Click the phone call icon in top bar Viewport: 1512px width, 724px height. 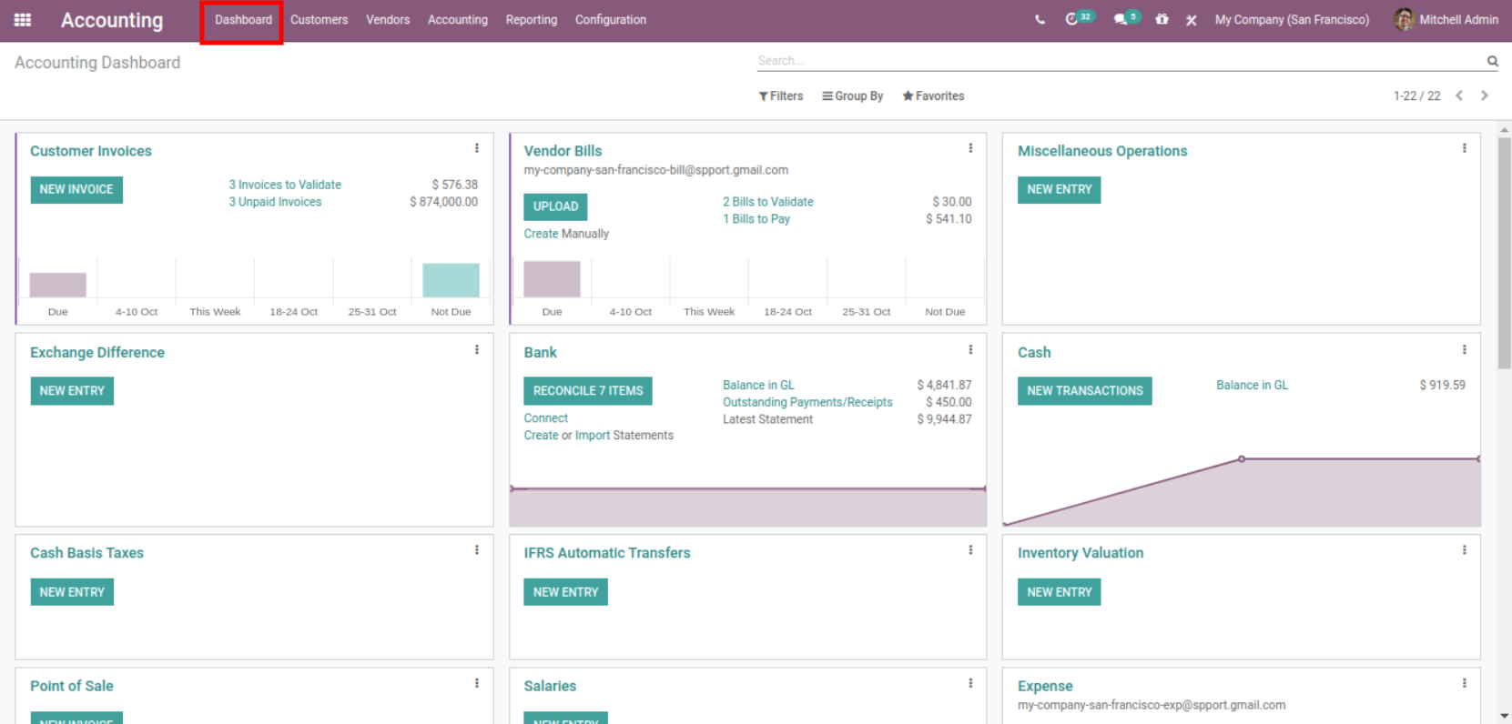click(x=1040, y=20)
